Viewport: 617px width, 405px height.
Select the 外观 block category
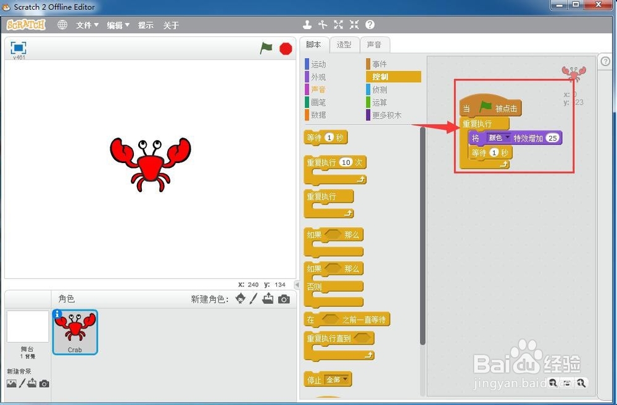tap(319, 77)
